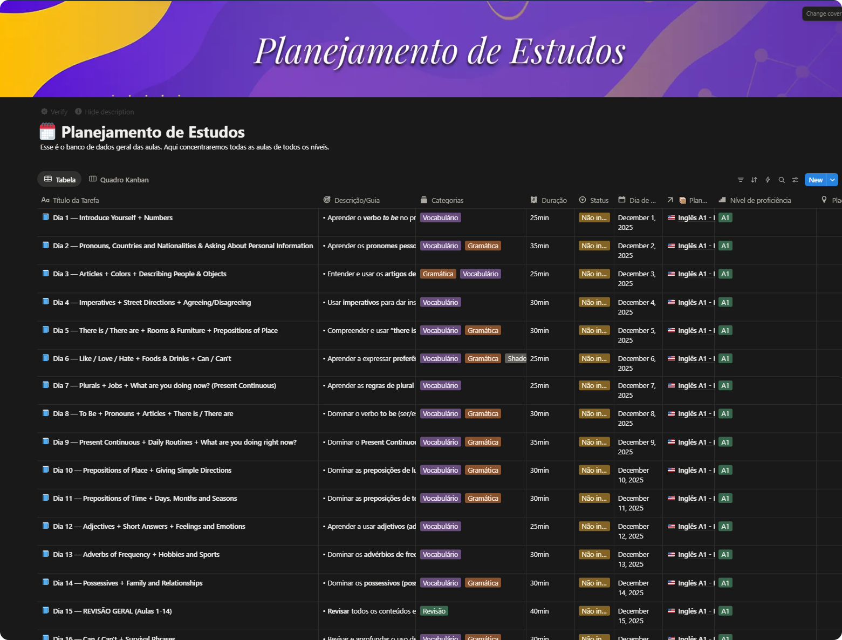Click the New button

click(815, 180)
